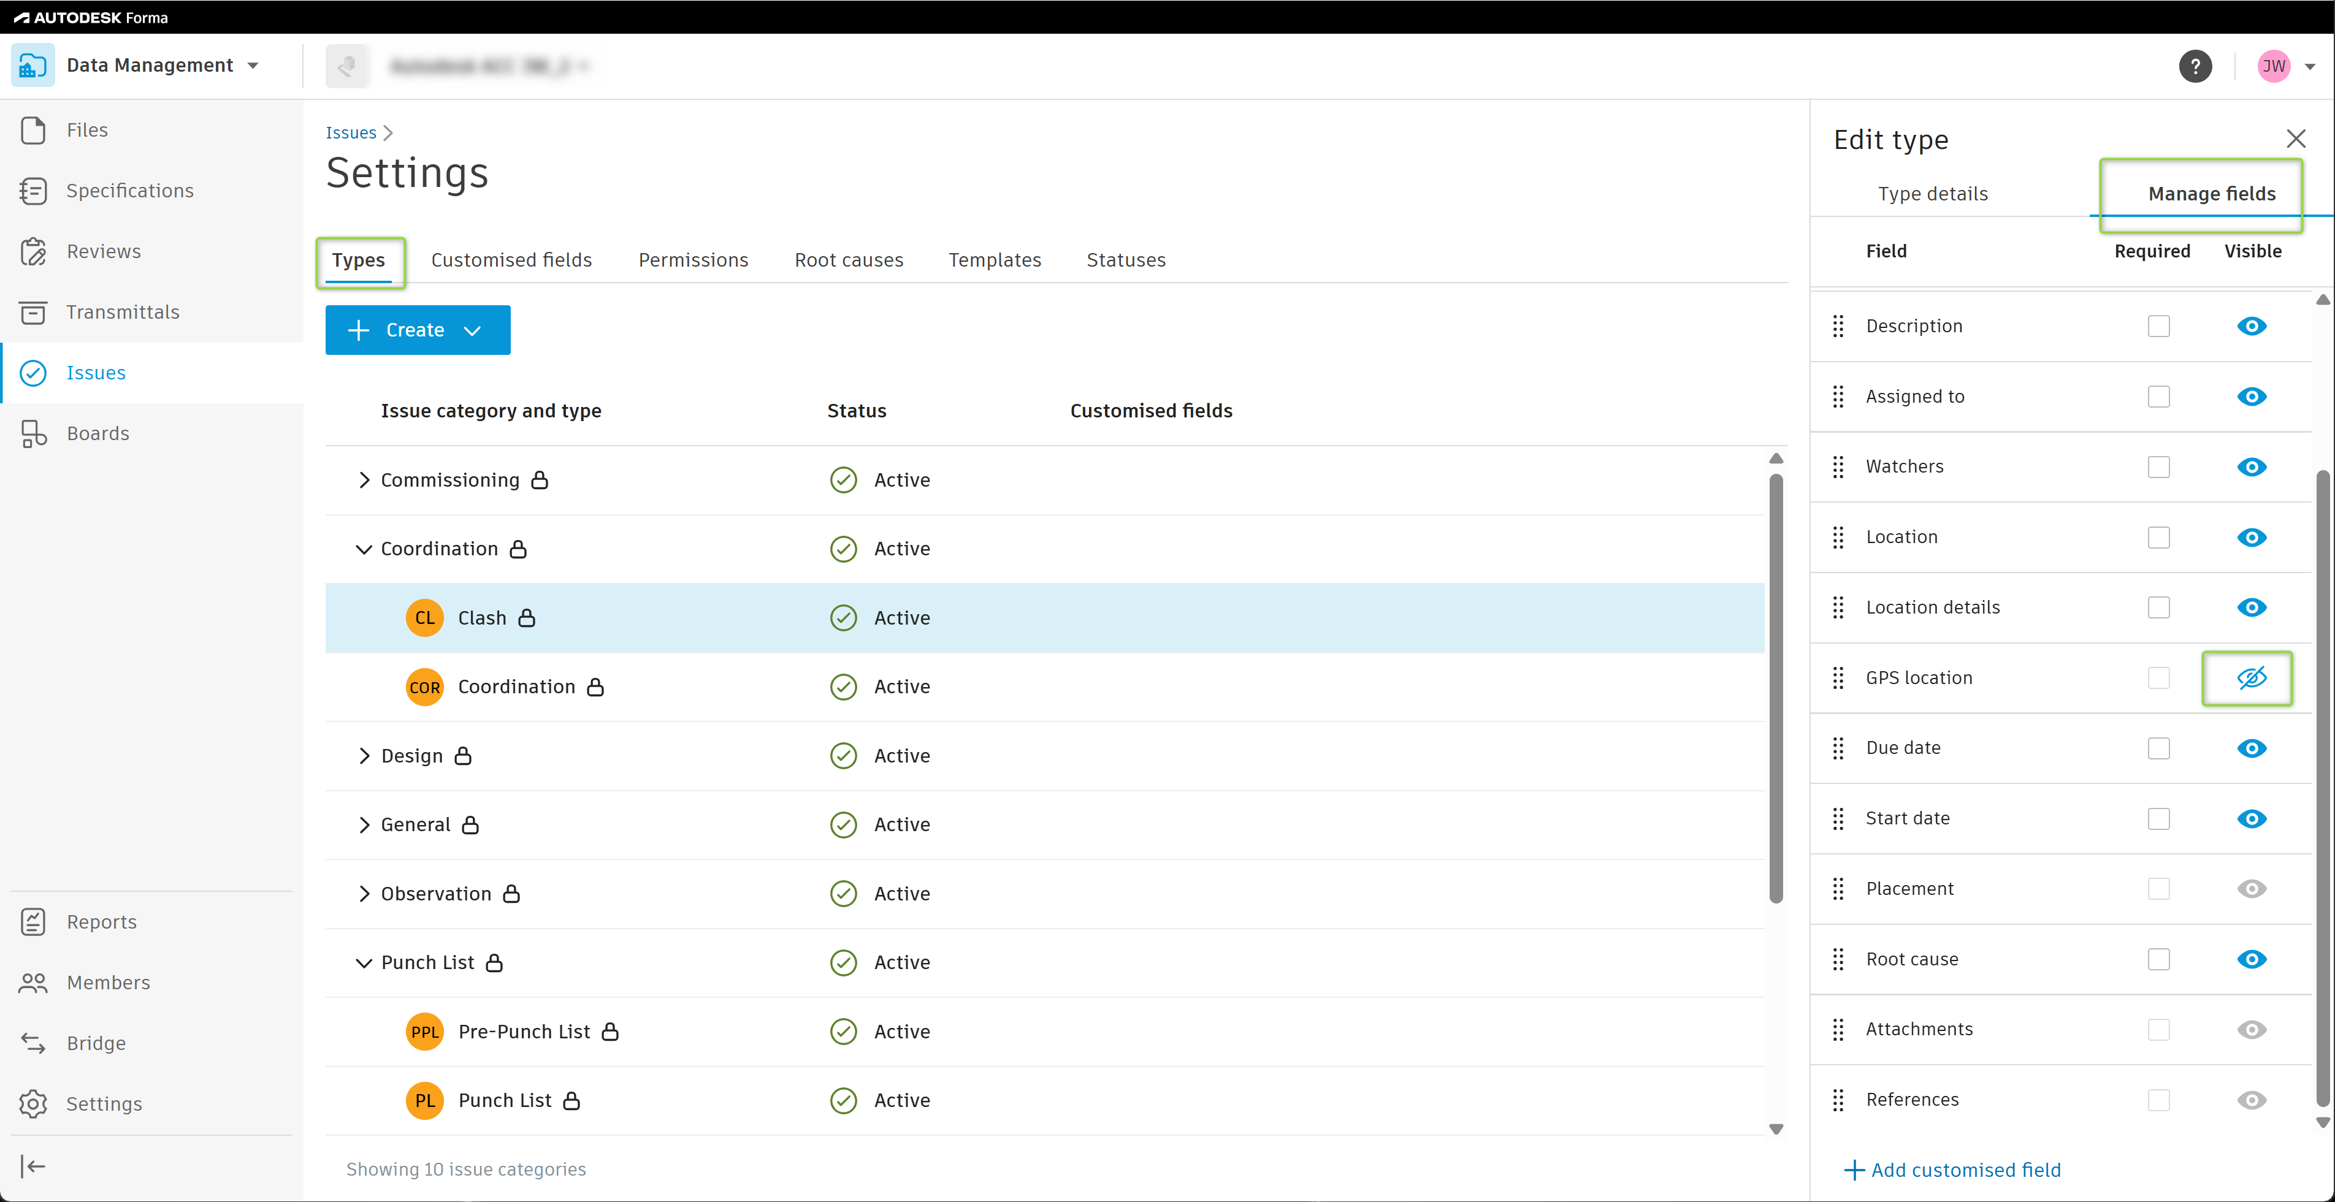
Task: Collapse the Punch List category
Action: click(364, 963)
